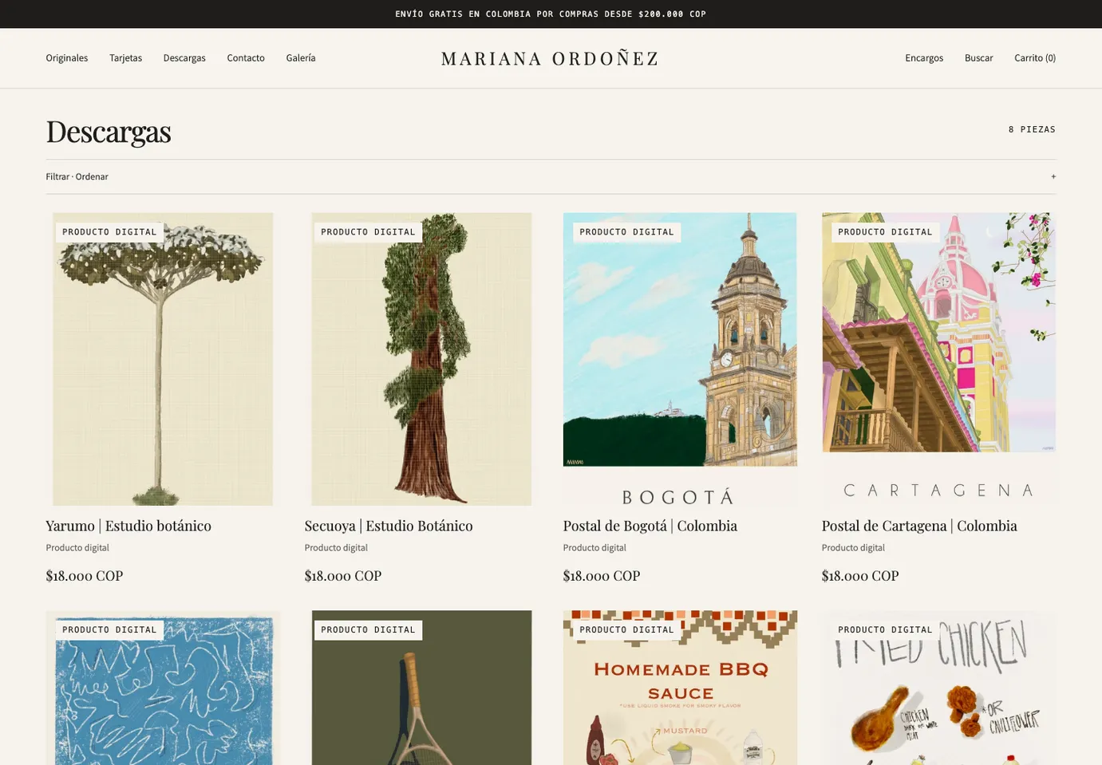Image resolution: width=1102 pixels, height=765 pixels.
Task: Click the Producto Digital badge on Cartagena postcard
Action: tap(886, 232)
